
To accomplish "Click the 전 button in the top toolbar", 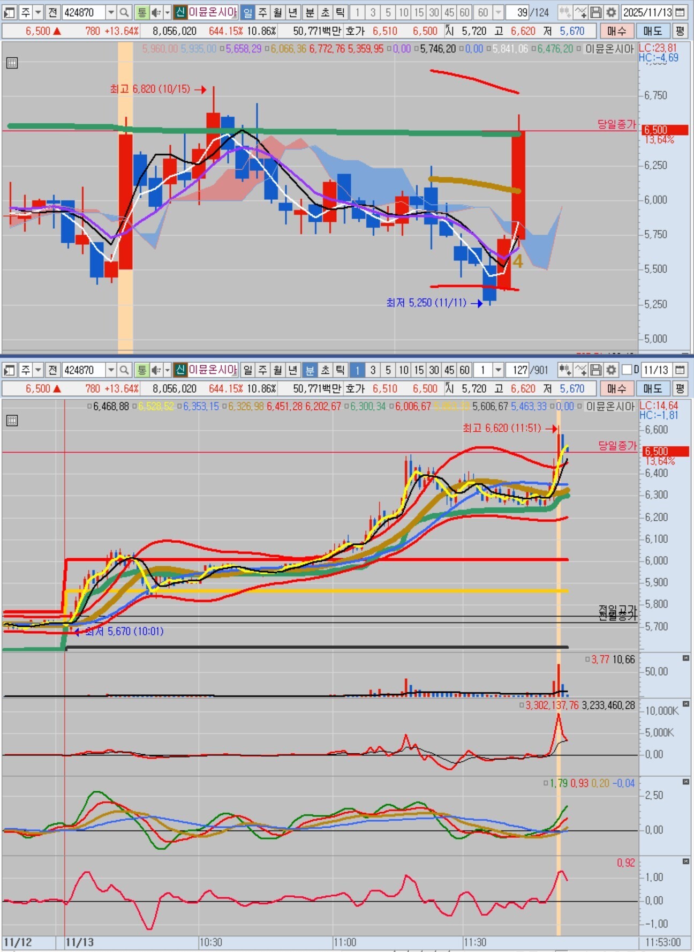I will pos(52,12).
